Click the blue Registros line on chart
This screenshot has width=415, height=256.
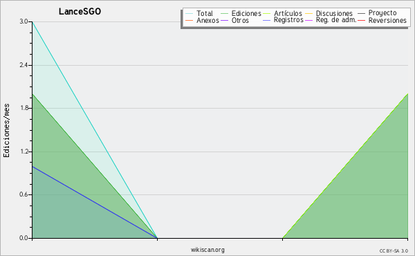click(95, 202)
